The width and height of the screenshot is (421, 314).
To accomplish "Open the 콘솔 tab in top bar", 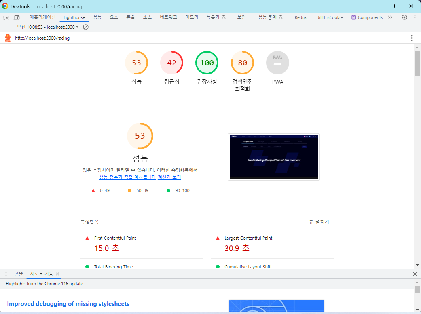I will pyautogui.click(x=131, y=17).
